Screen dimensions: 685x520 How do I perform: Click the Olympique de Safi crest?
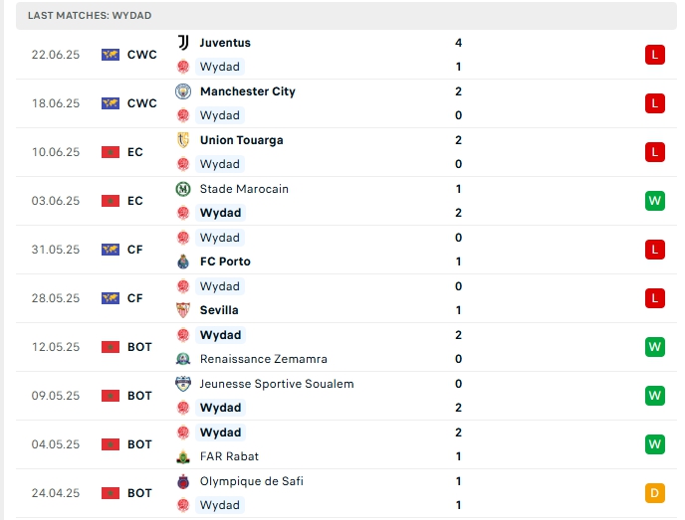click(182, 481)
